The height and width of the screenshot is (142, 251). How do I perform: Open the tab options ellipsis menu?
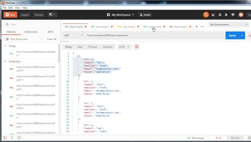pyautogui.click(x=202, y=26)
